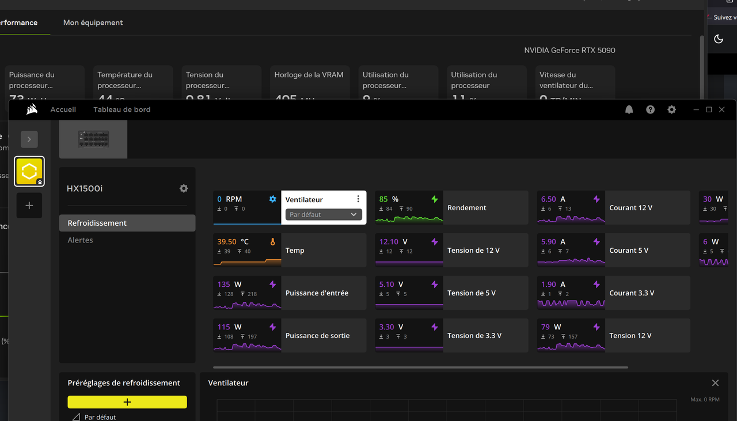Open iCUE notifications bell
737x421 pixels.
tap(629, 109)
